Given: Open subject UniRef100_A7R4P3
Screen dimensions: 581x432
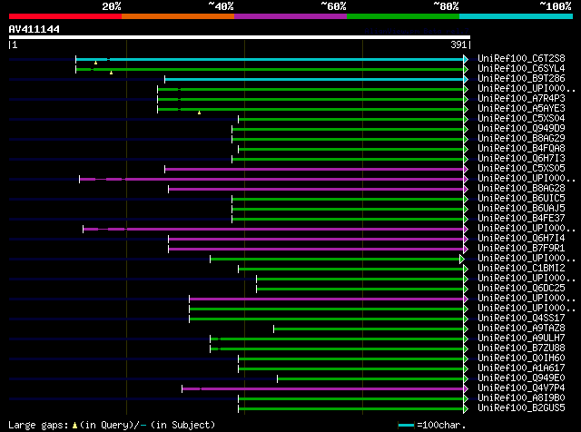Looking at the screenshot, I should pyautogui.click(x=521, y=99).
